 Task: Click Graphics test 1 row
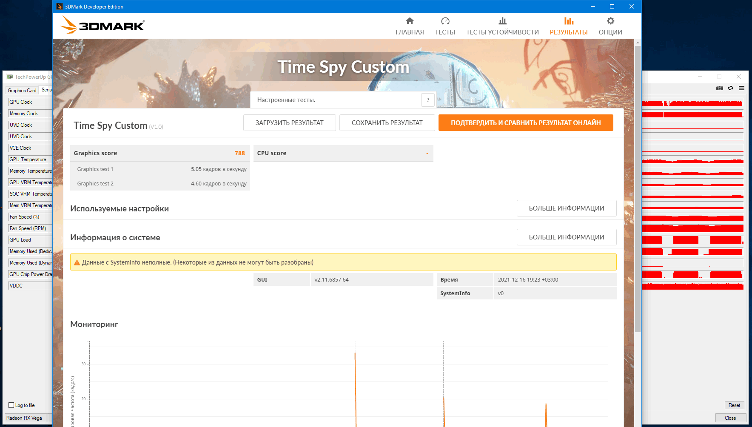point(160,169)
